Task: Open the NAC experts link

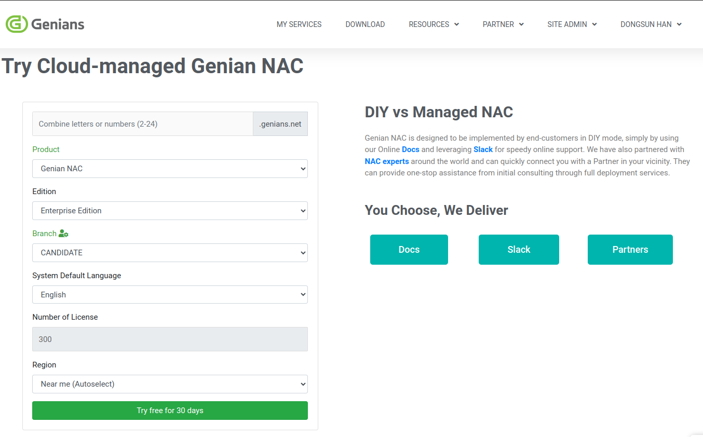Action: [x=386, y=161]
